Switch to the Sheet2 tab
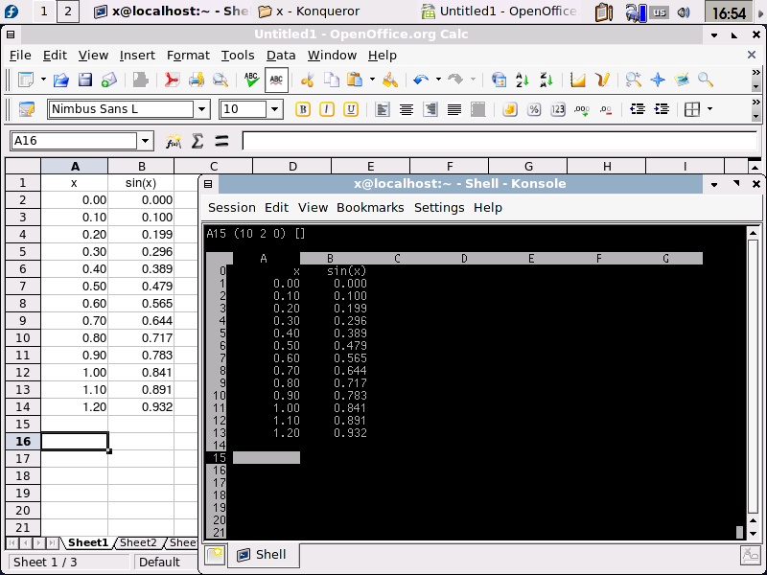The height and width of the screenshot is (575, 767). [x=137, y=543]
